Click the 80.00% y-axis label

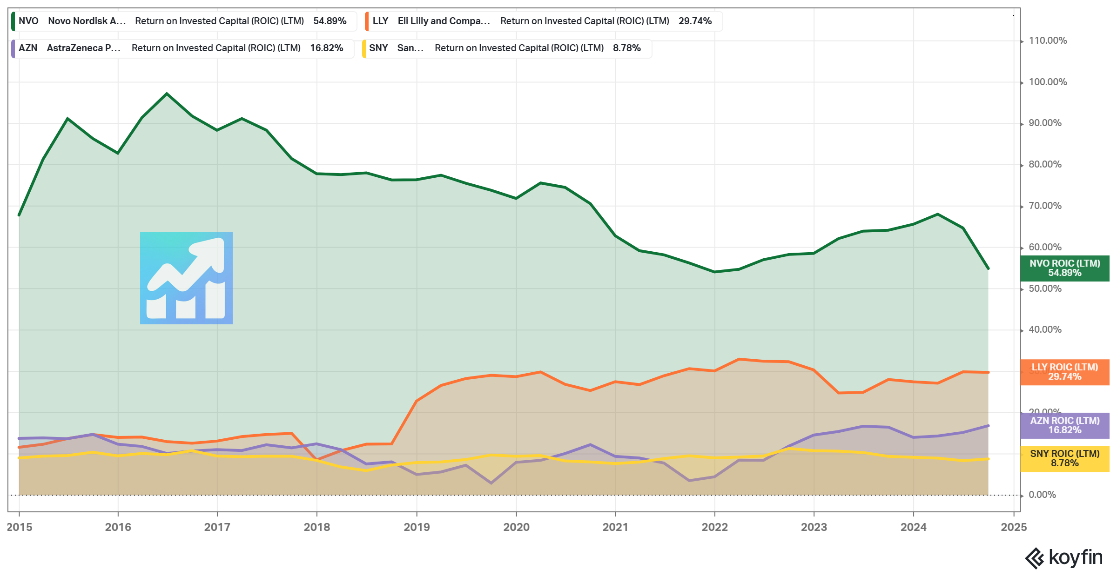1045,165
